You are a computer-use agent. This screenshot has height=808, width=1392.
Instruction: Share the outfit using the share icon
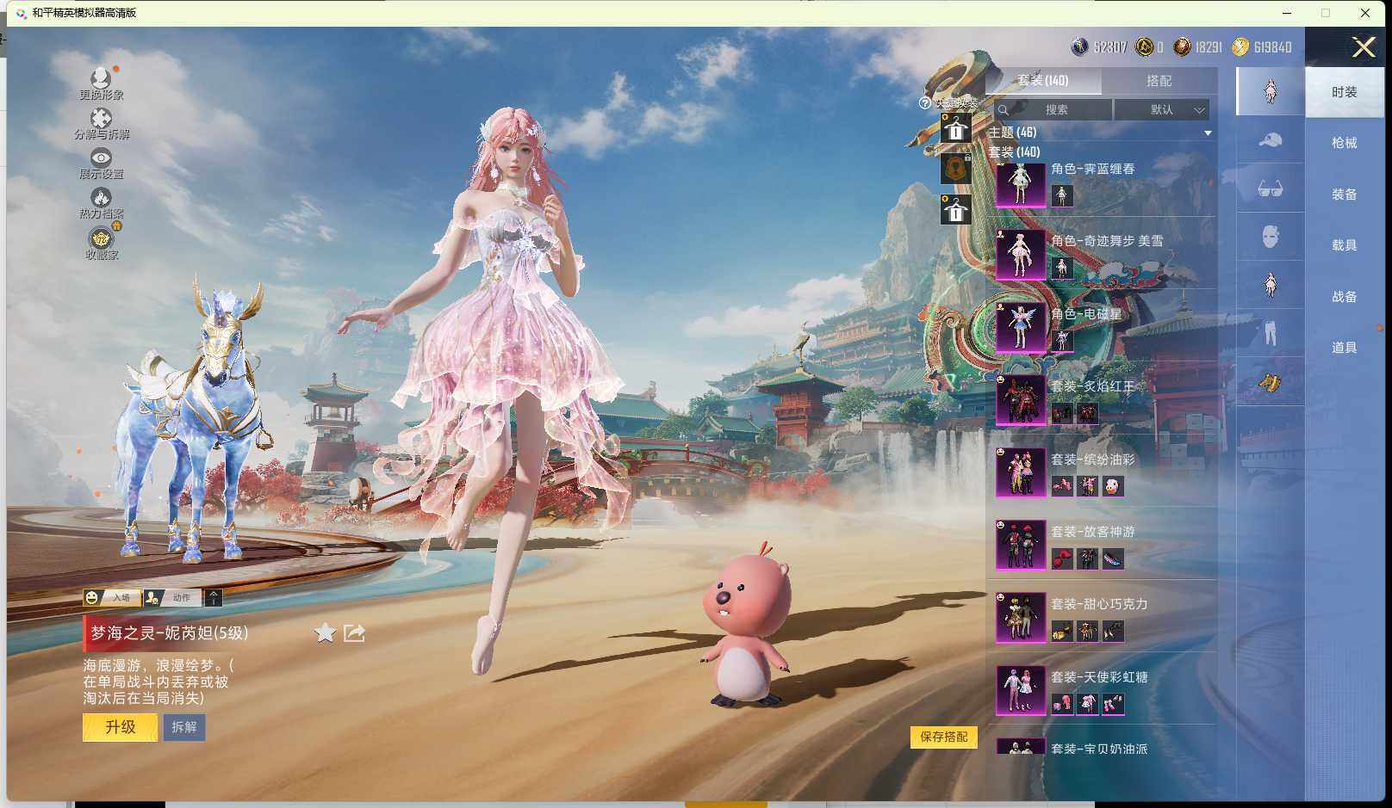[354, 633]
